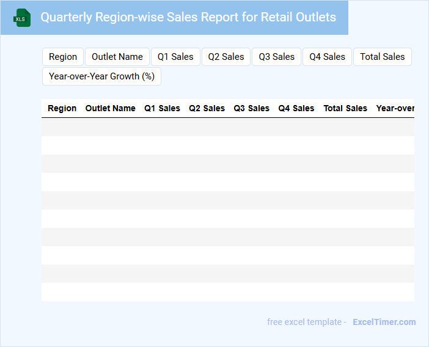Click the Q2 Sales tag button
The image size is (429, 347).
pyautogui.click(x=226, y=57)
